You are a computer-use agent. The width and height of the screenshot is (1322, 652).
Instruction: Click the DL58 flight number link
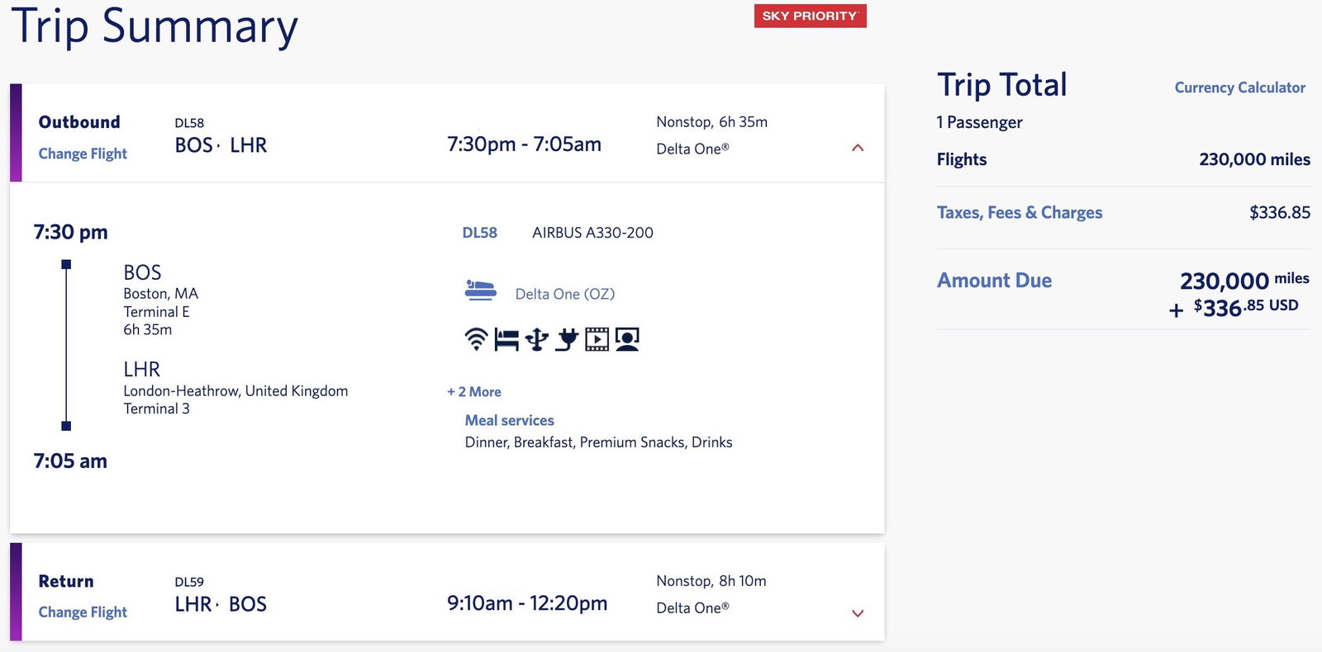480,233
